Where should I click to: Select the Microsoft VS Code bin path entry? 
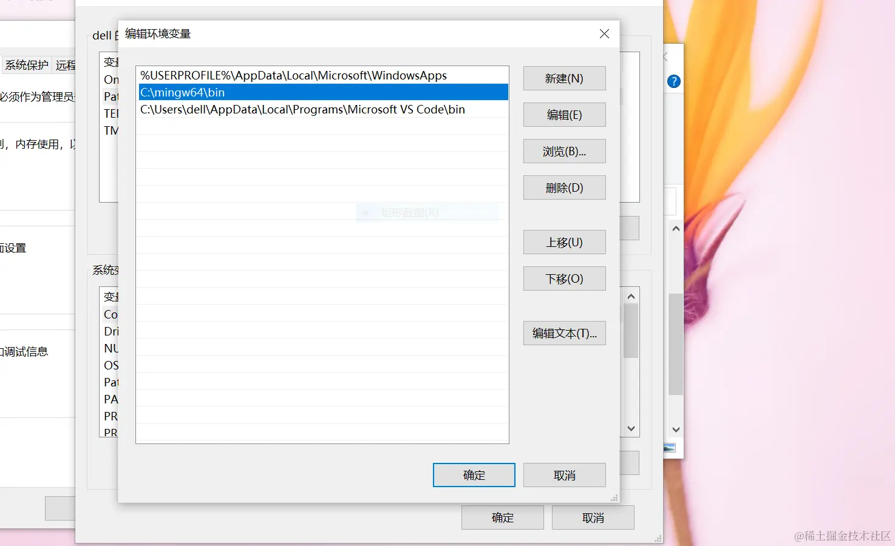pyautogui.click(x=302, y=109)
